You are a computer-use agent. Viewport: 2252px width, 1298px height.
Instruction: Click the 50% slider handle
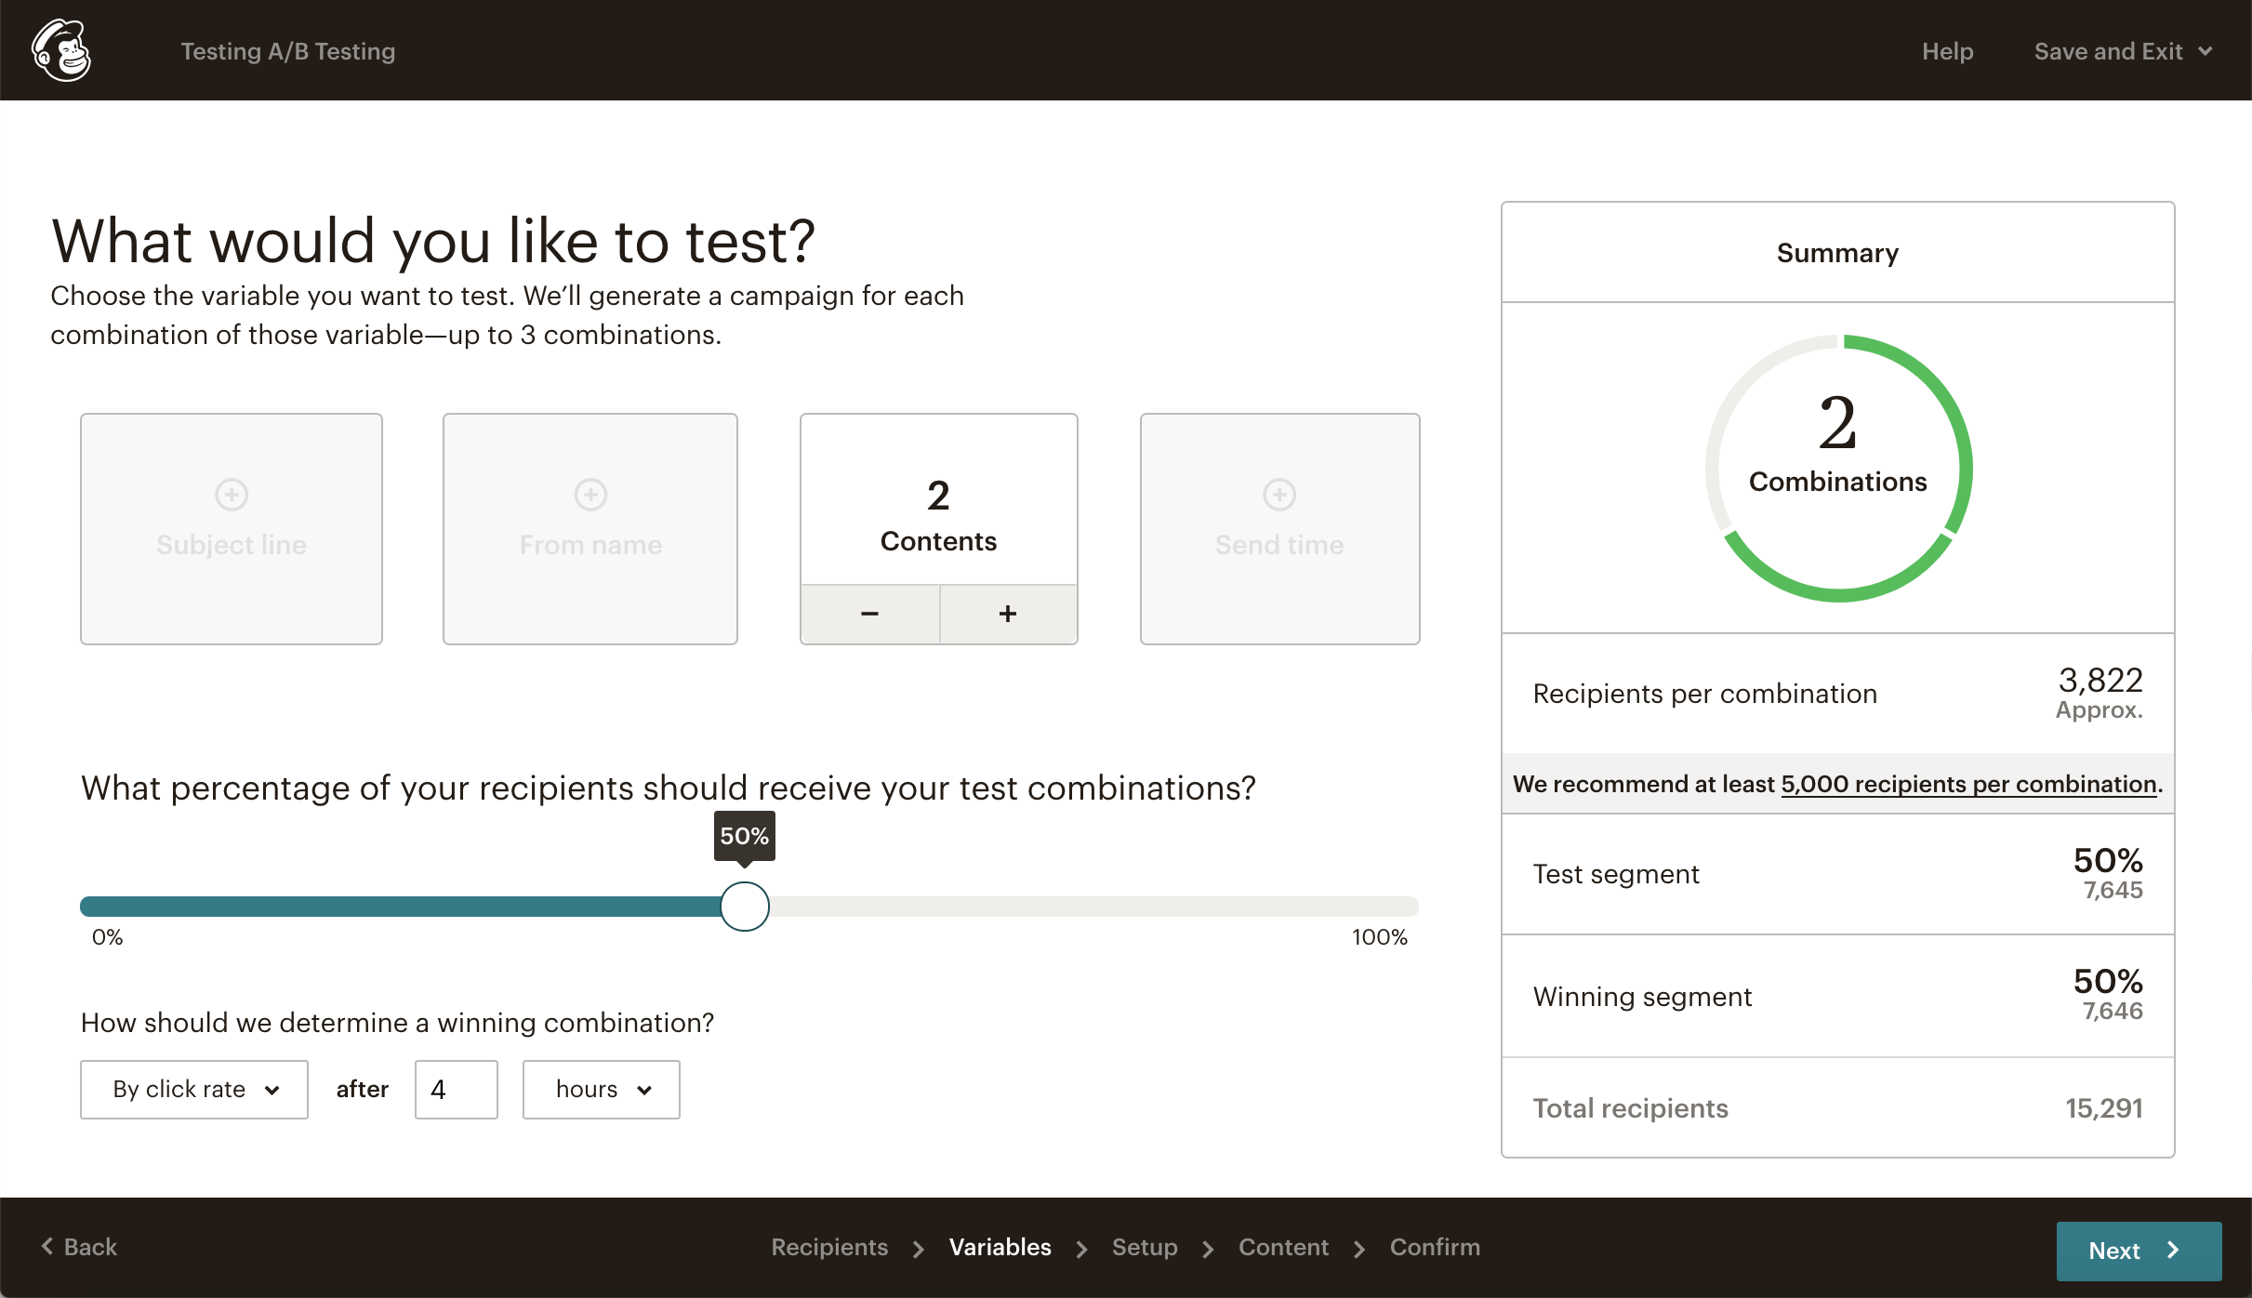(745, 907)
